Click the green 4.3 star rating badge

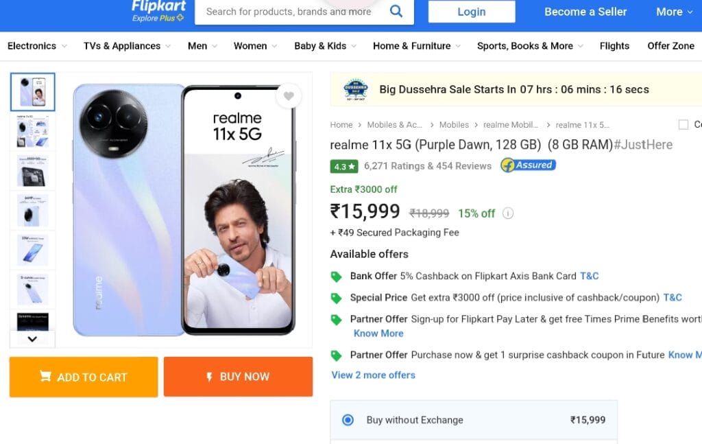click(x=344, y=166)
